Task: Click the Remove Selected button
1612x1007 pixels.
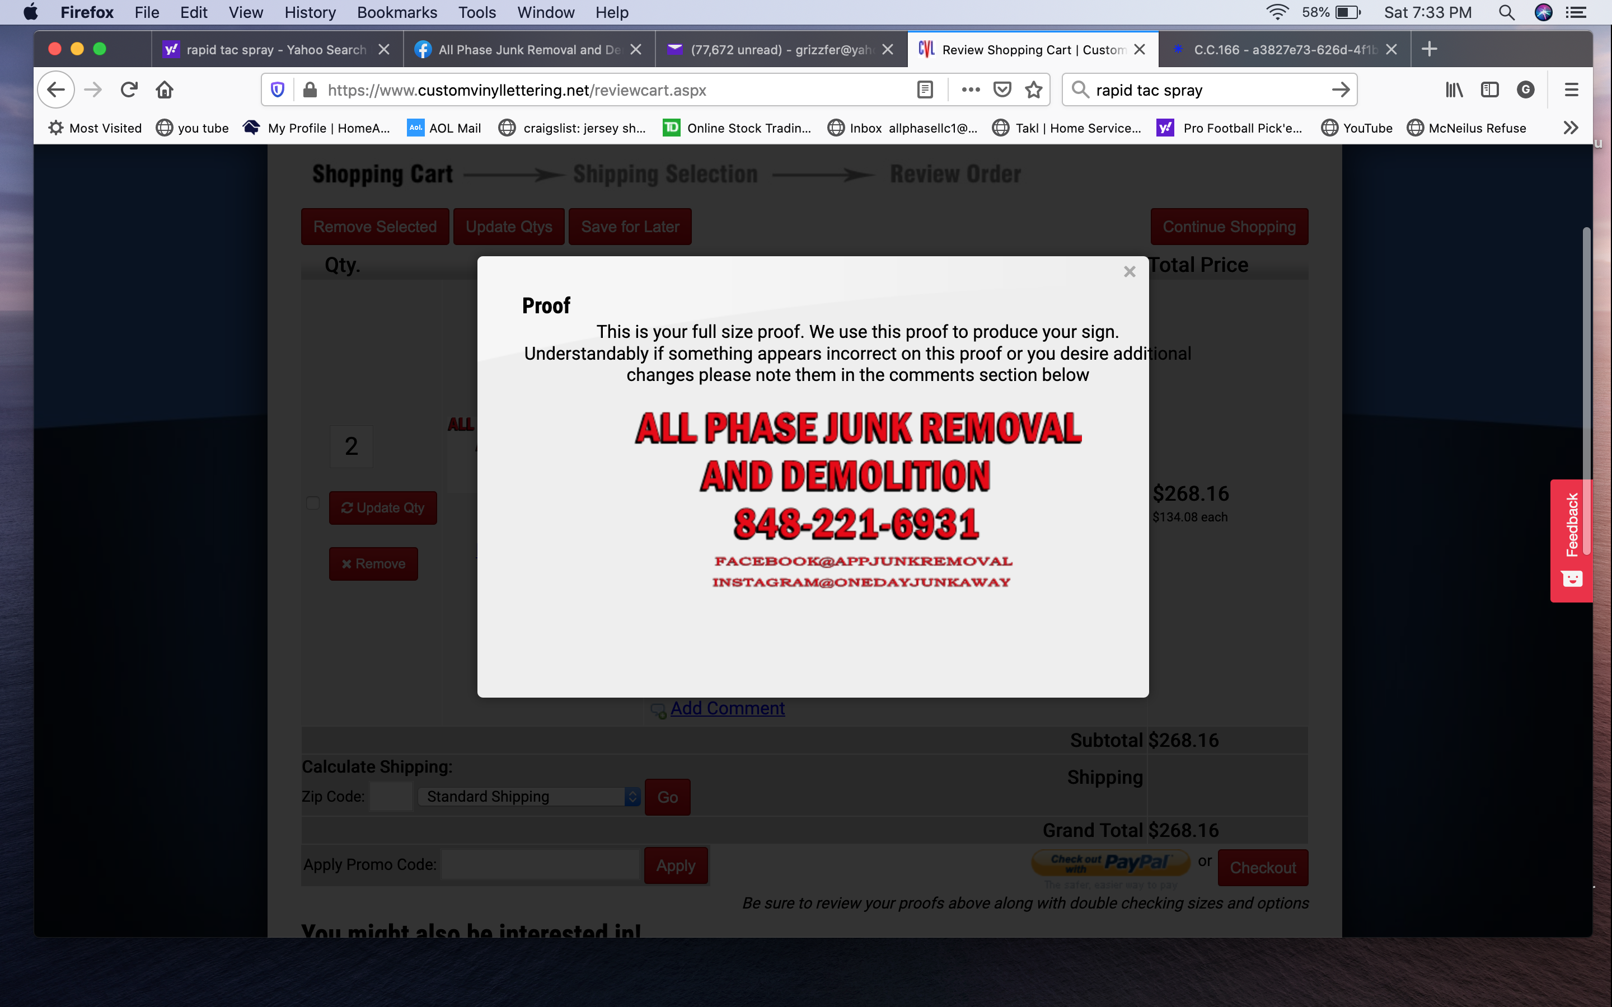Action: (375, 227)
